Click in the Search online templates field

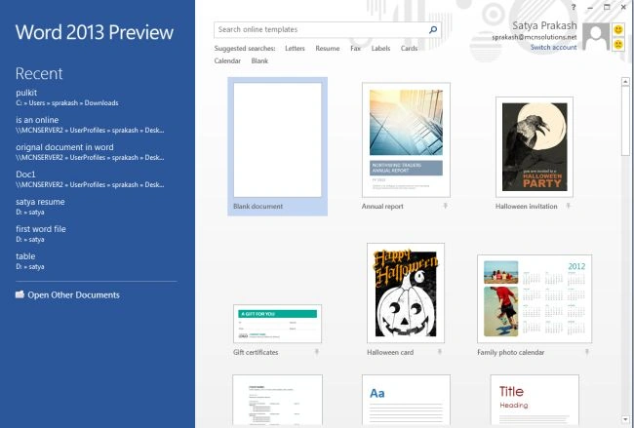327,29
